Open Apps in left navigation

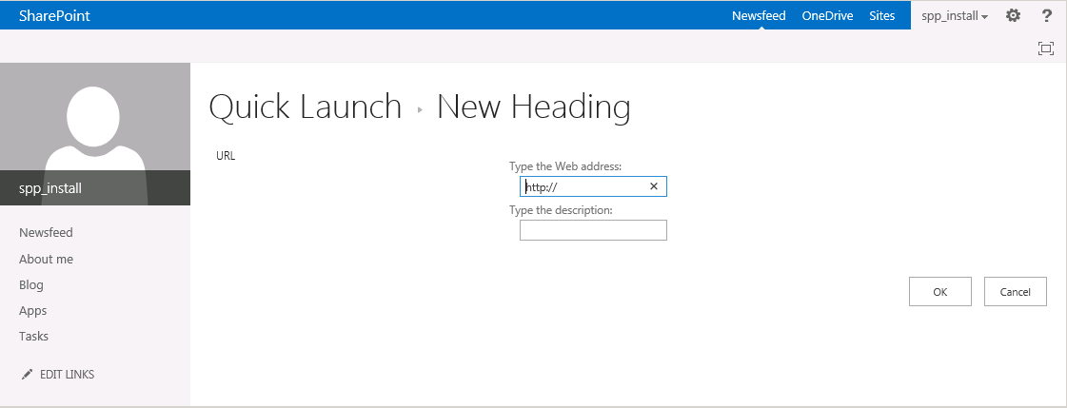click(x=32, y=311)
